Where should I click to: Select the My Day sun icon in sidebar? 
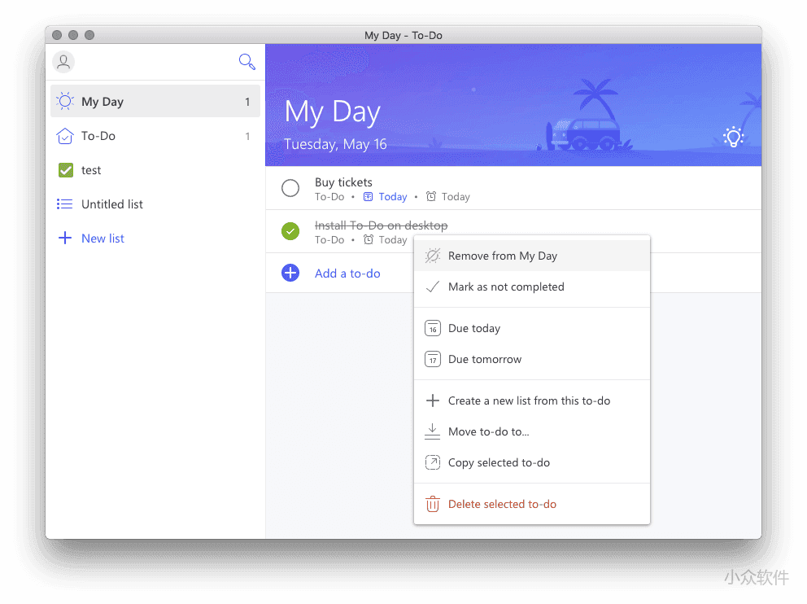pos(63,101)
